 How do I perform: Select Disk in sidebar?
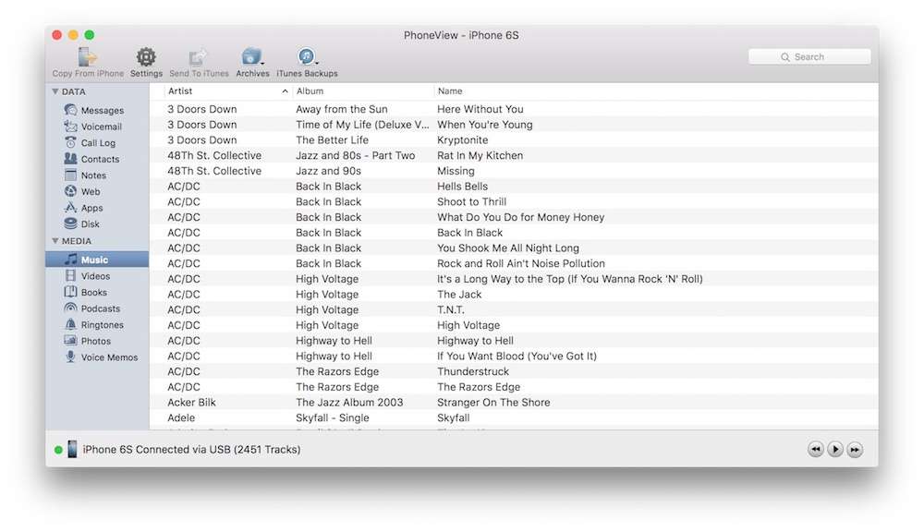[82, 224]
